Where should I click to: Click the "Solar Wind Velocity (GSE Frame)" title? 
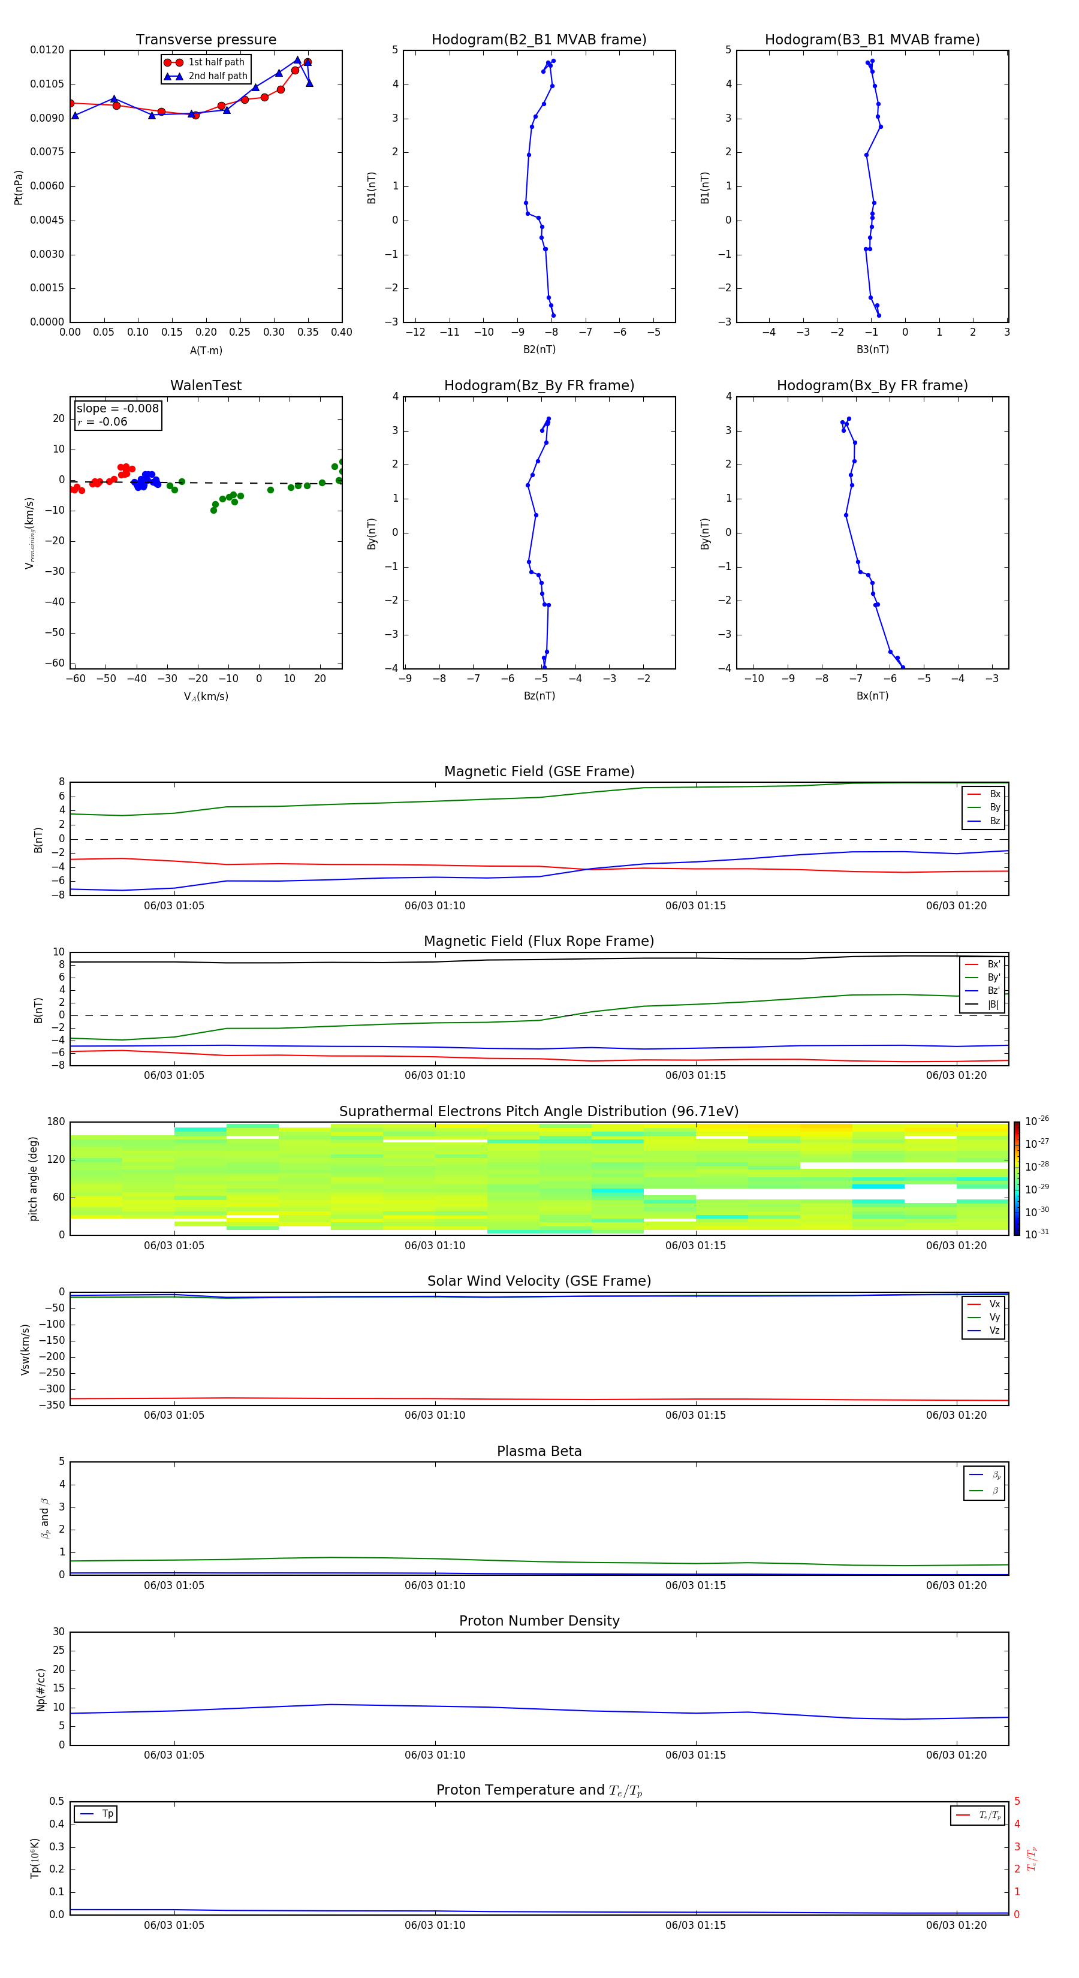pyautogui.click(x=539, y=1282)
